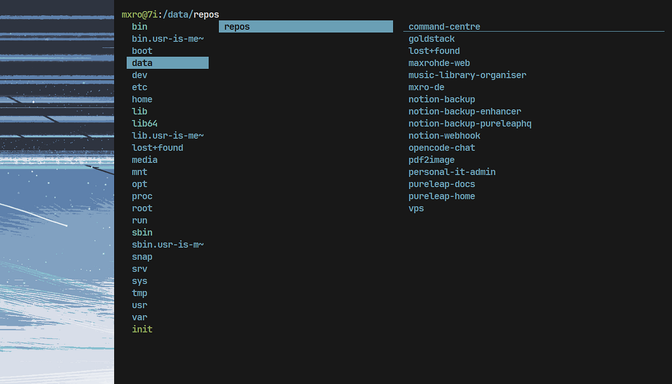The width and height of the screenshot is (672, 384).
Task: Open the 'pureleap-home' repository
Action: click(x=442, y=196)
